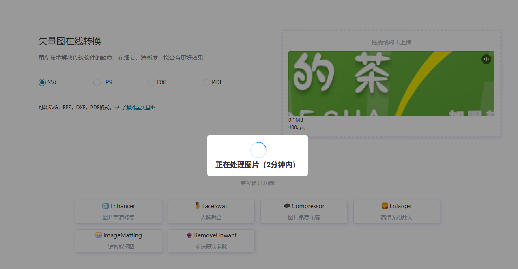The width and height of the screenshot is (518, 269).
Task: Click the FaceSwap person icon
Action: pyautogui.click(x=198, y=206)
